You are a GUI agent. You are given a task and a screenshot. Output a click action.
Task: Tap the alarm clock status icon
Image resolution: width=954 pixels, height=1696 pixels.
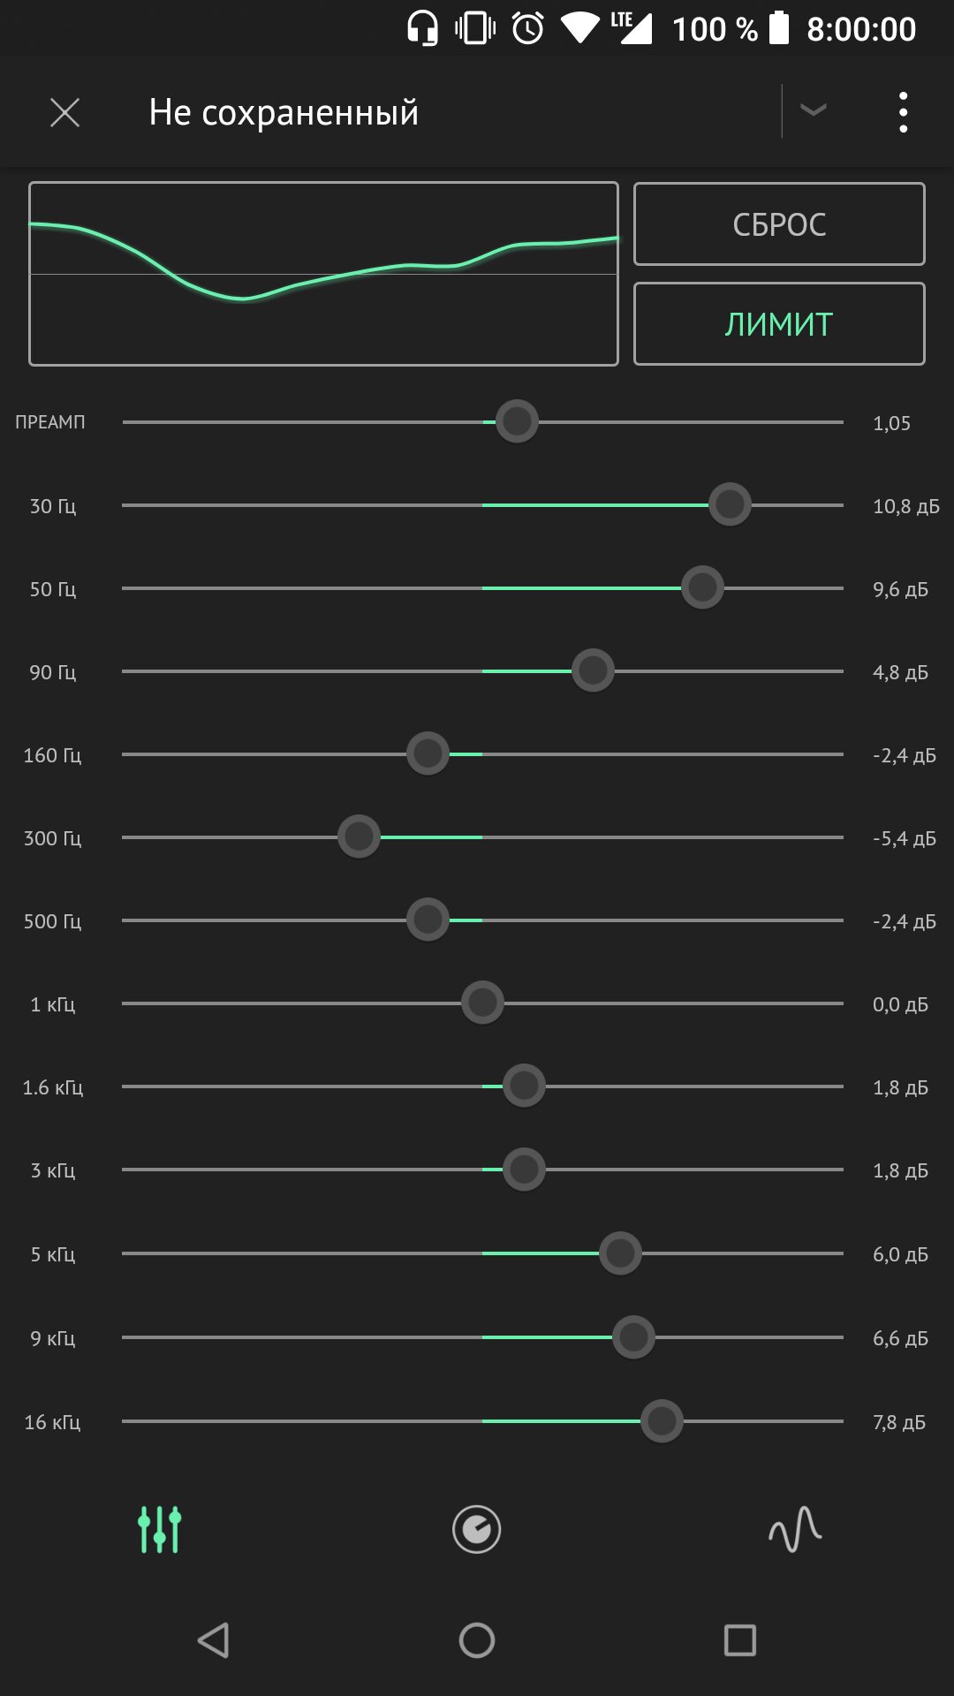point(528,28)
